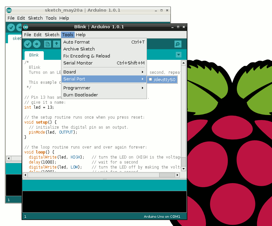The image size is (272, 226).
Task: Click 'void loop() {' code line
Action: [x=39, y=152]
